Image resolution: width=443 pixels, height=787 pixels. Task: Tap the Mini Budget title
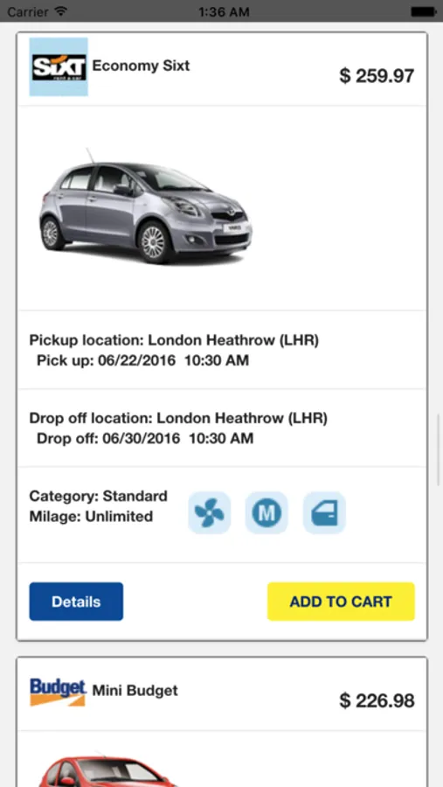coord(135,691)
